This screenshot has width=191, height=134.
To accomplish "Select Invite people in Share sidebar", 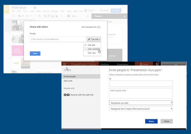I will tap(81, 76).
